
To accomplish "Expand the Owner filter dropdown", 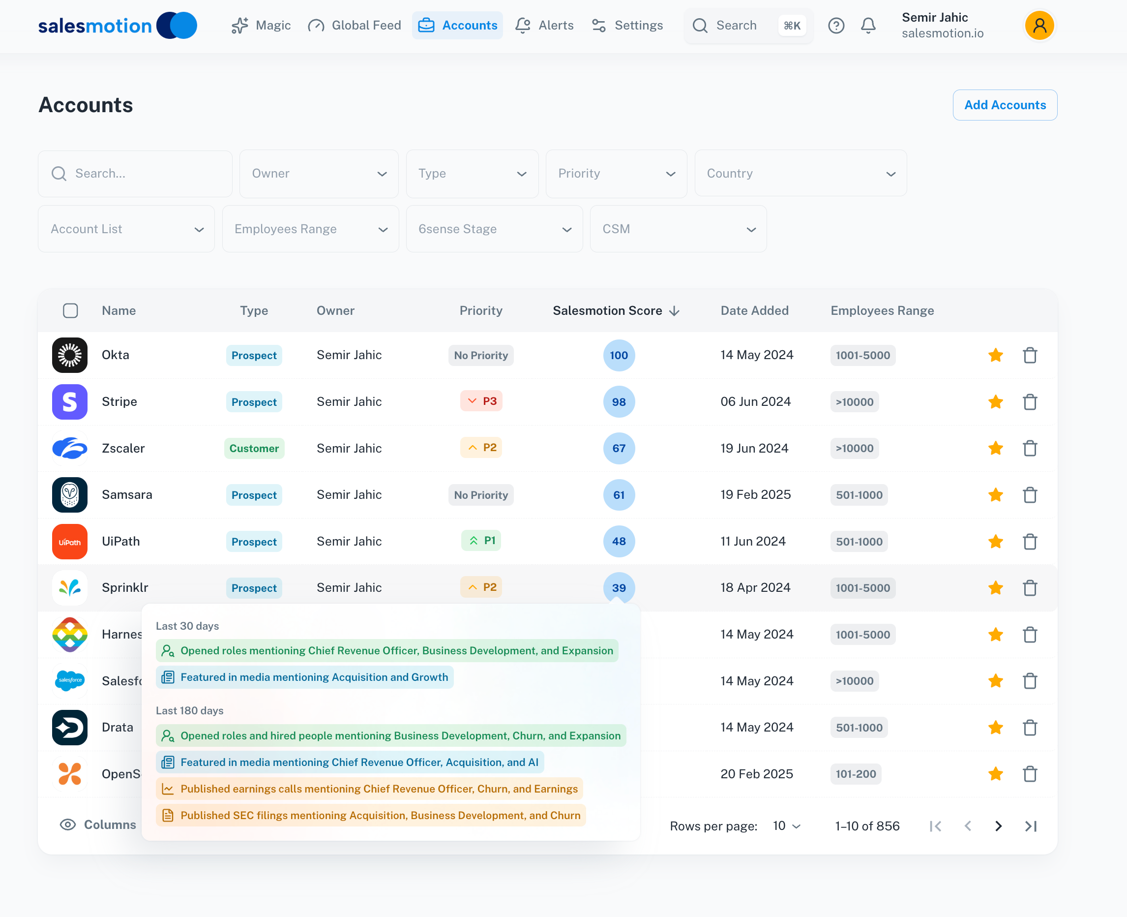I will coord(319,174).
